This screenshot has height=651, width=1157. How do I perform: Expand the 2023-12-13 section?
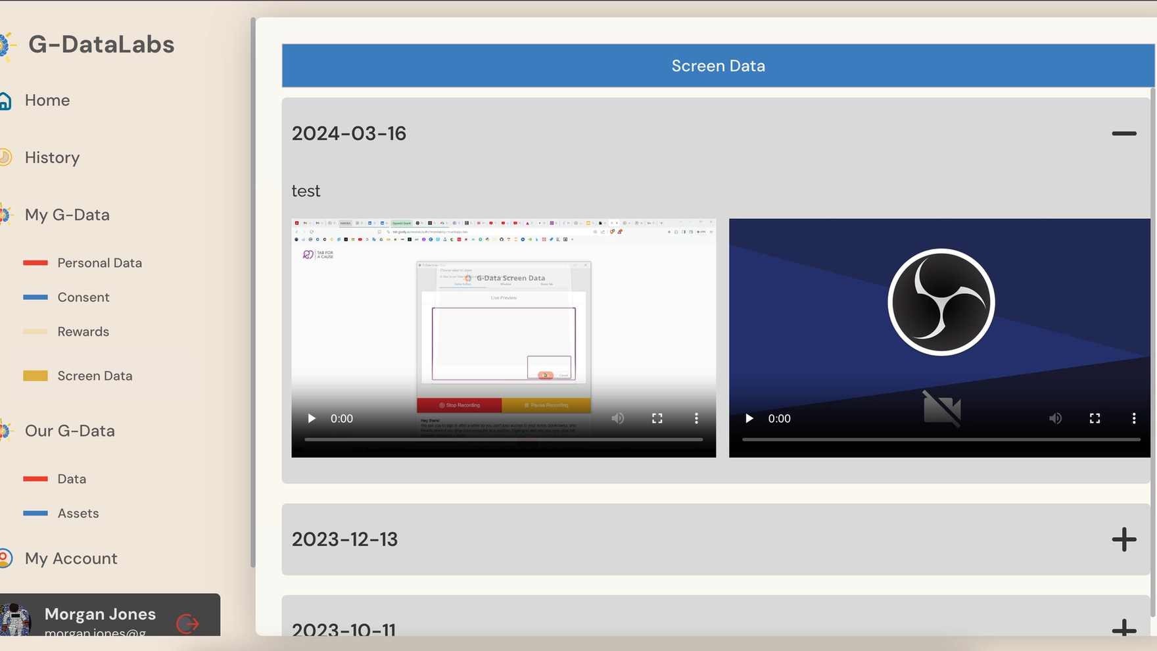(x=1124, y=539)
